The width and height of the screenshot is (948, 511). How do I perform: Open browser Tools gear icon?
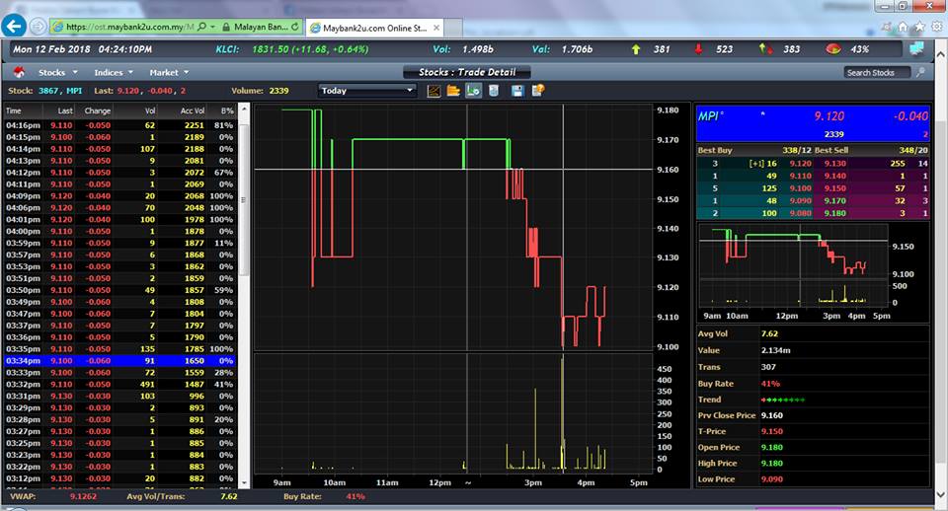[936, 27]
